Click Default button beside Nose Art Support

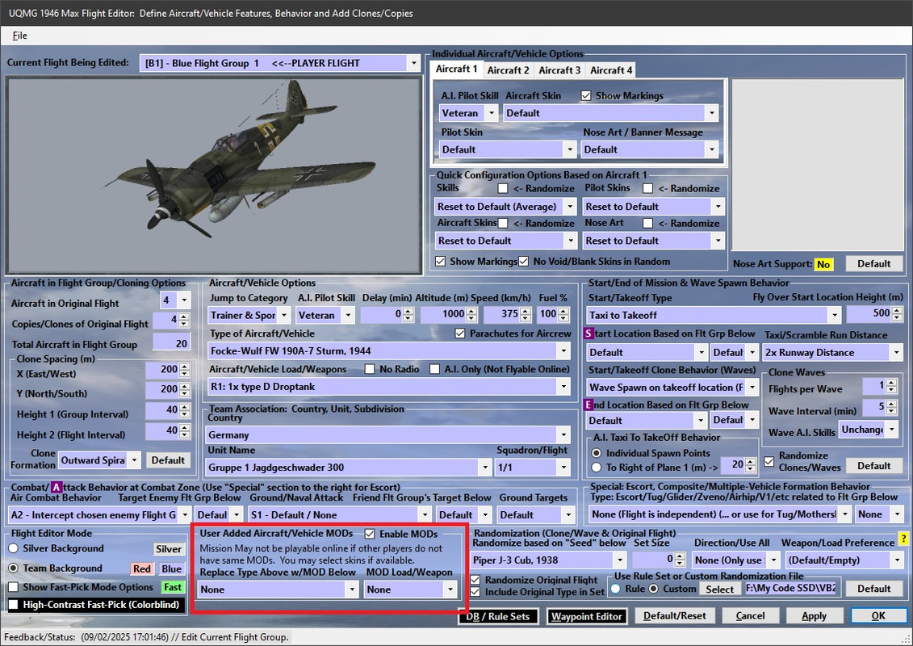click(874, 264)
